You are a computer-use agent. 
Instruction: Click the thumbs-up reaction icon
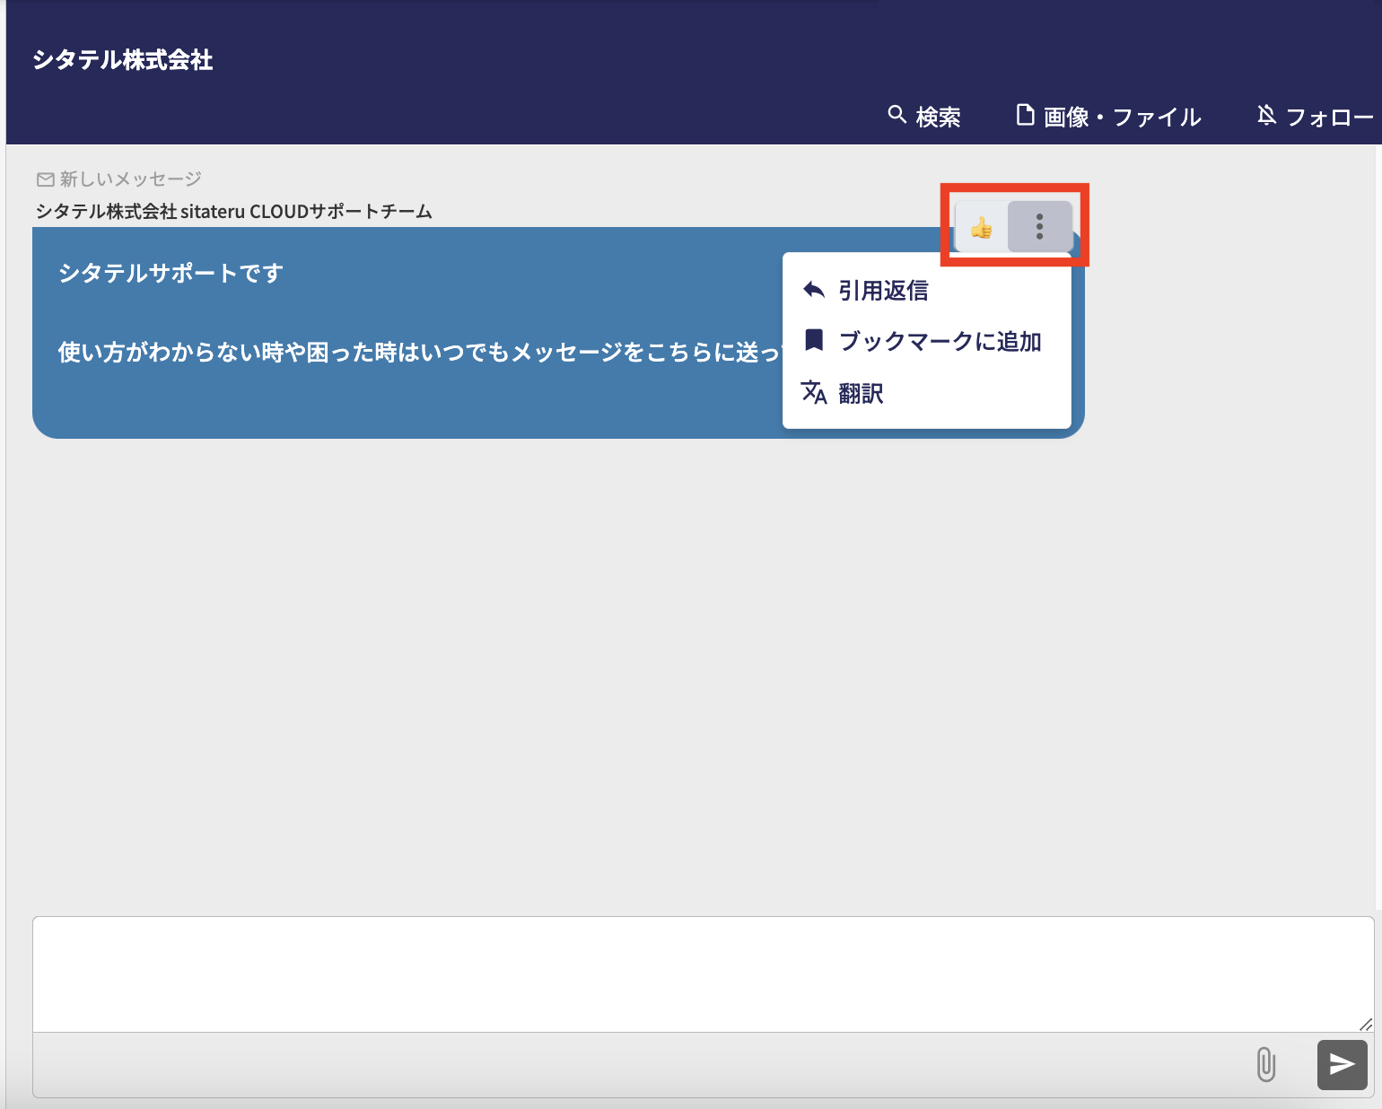point(982,228)
